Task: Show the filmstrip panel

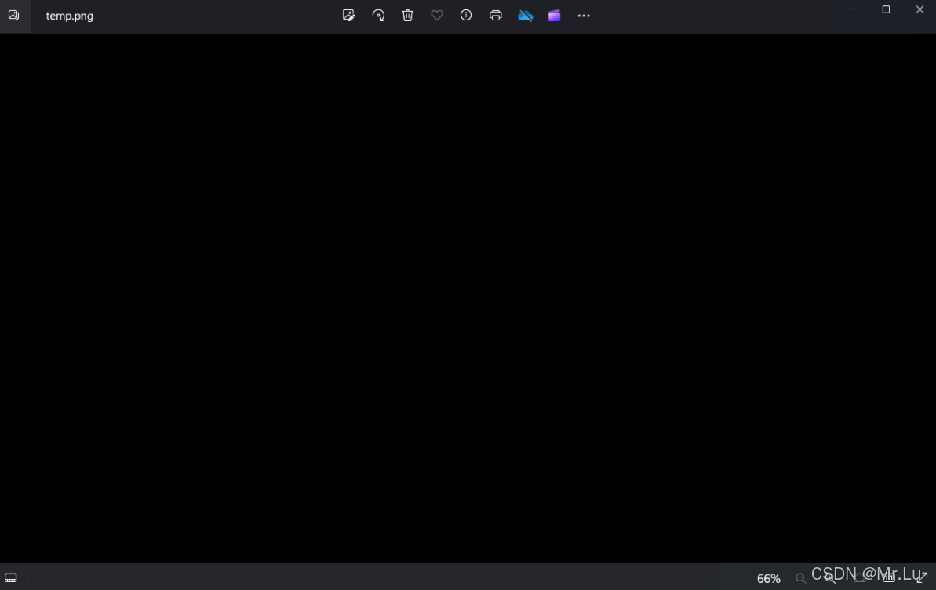Action: (11, 577)
